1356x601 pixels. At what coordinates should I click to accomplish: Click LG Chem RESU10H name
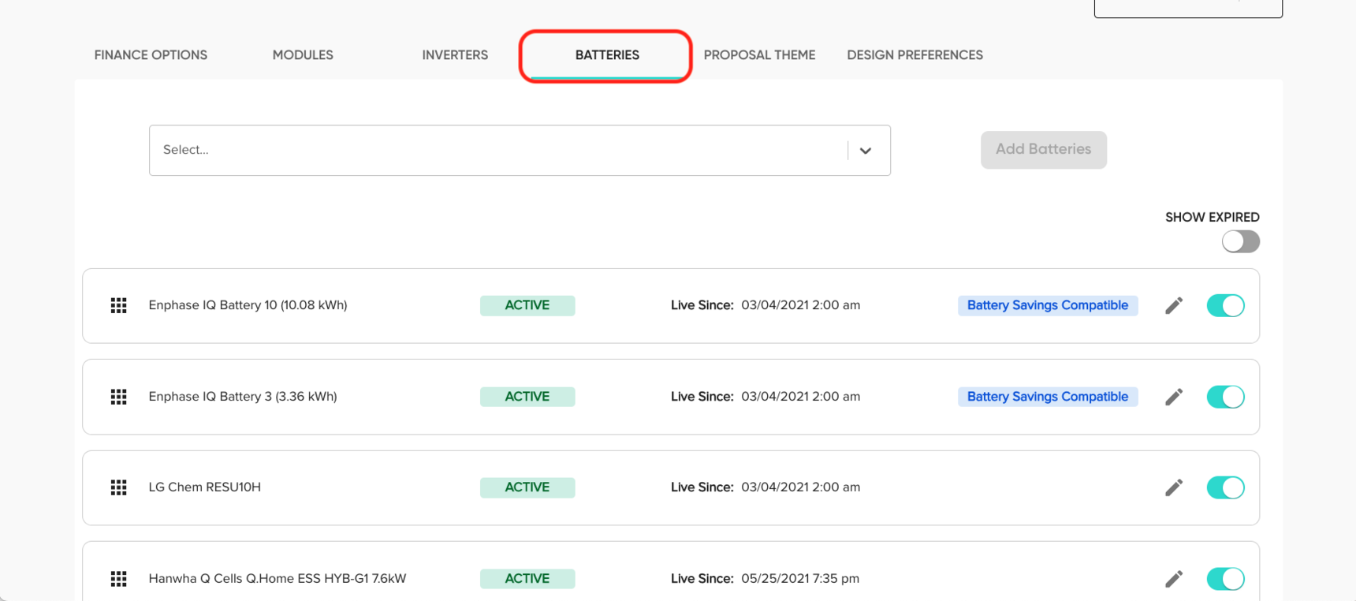pyautogui.click(x=205, y=487)
